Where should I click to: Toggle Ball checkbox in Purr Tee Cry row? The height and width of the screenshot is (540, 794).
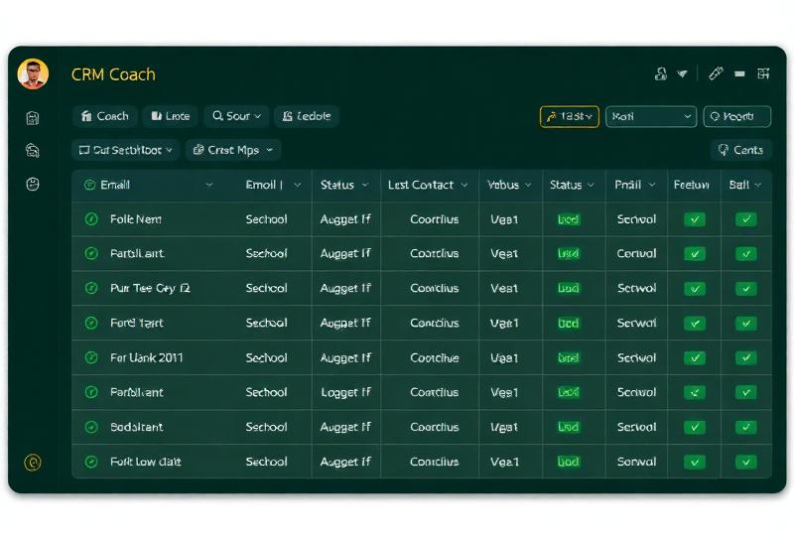tap(746, 289)
